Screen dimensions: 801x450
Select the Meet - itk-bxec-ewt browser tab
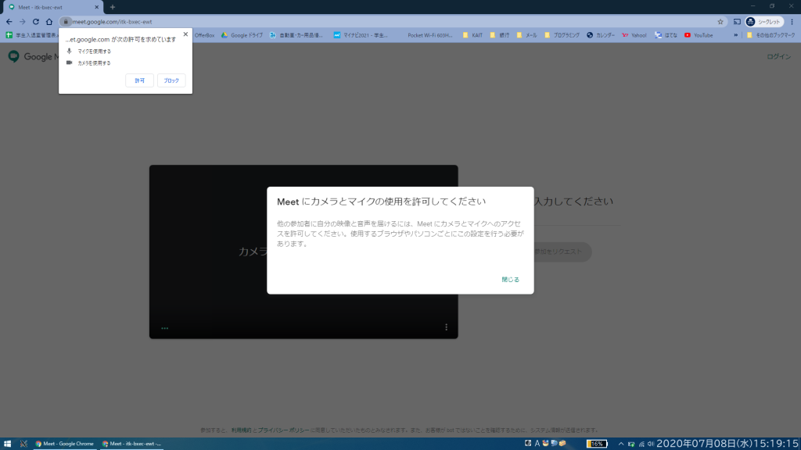coord(52,7)
